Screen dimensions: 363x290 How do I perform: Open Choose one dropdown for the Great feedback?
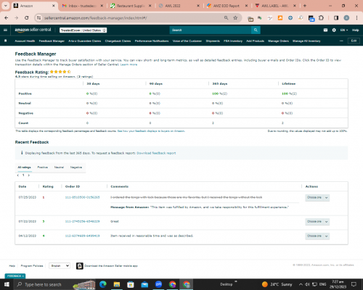pos(317,222)
